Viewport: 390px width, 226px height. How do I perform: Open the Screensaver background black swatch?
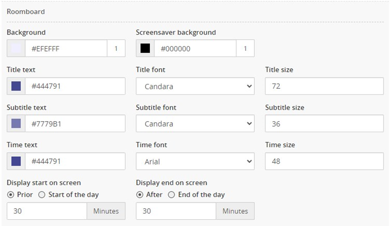click(x=145, y=48)
